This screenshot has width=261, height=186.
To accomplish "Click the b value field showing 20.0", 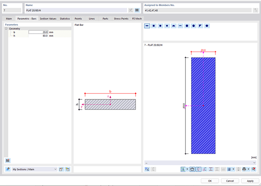I will click(x=38, y=32).
